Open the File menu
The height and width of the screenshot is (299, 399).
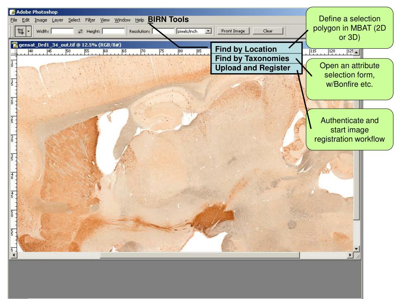tap(14, 20)
